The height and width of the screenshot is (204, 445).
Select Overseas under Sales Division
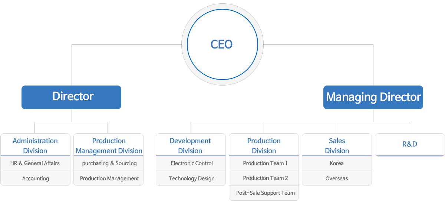[337, 178]
